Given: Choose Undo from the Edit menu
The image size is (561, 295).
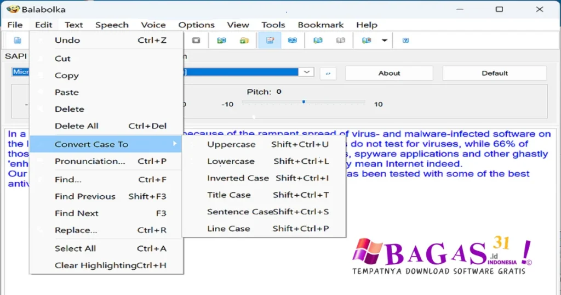Looking at the screenshot, I should [x=106, y=40].
